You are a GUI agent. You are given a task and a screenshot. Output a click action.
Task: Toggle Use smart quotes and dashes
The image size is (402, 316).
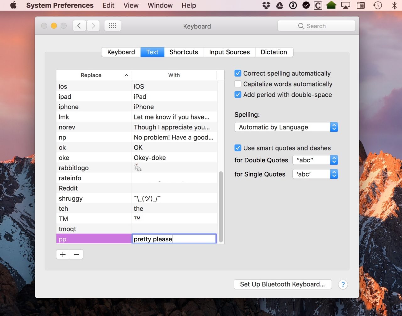coord(238,148)
